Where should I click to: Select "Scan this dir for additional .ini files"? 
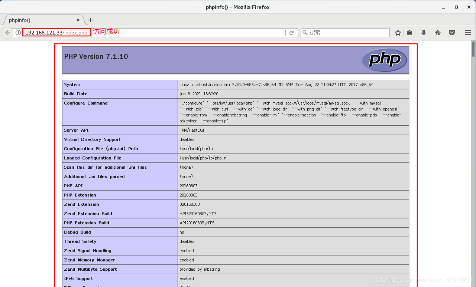[106, 167]
